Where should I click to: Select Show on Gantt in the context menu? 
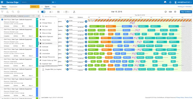(48, 30)
